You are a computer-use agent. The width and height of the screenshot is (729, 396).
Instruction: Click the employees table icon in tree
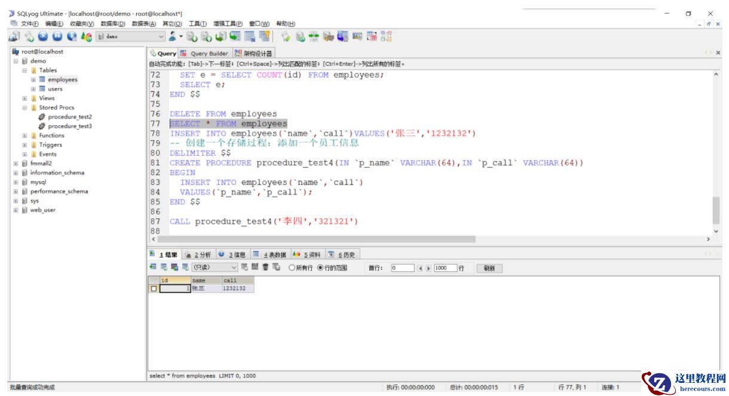point(42,79)
